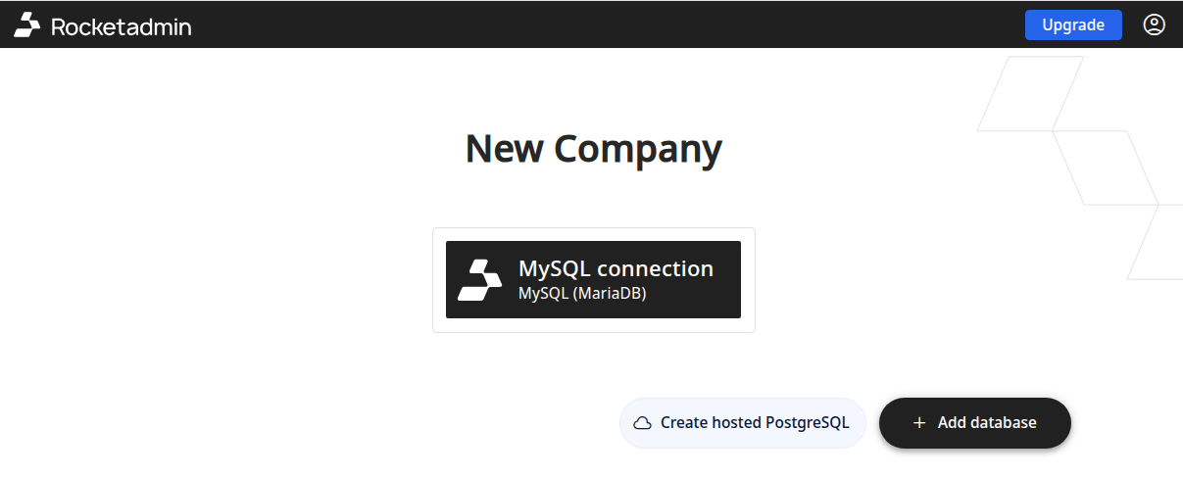Click the Rocketadmin logo icon in header

tap(27, 25)
